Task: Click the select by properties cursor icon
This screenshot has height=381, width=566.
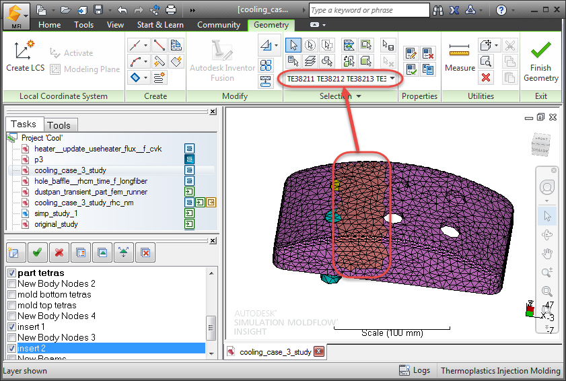Action: pyautogui.click(x=293, y=61)
